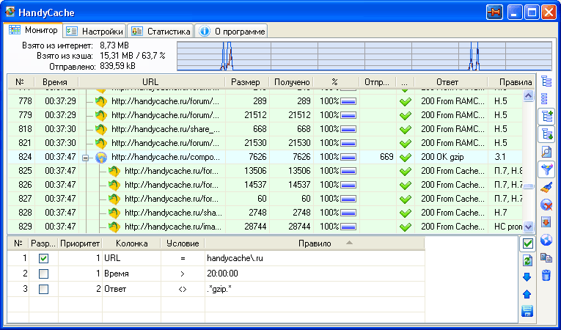Click the URL column header

(x=151, y=82)
